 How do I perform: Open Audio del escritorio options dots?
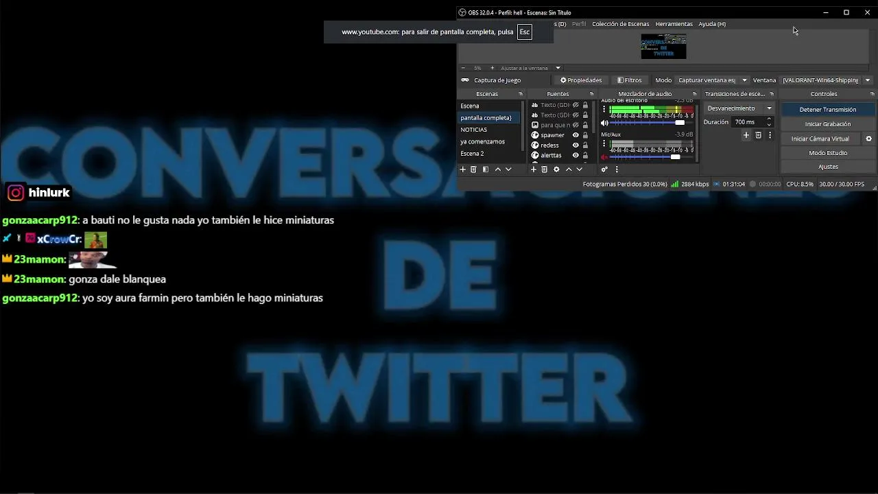point(604,110)
